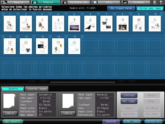The image size is (165, 124).
Task: Click insertion marker after page 10
Action: 161,14
